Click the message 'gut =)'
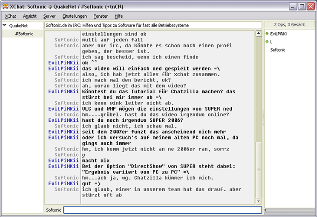This screenshot has height=217, width=317. click(91, 183)
